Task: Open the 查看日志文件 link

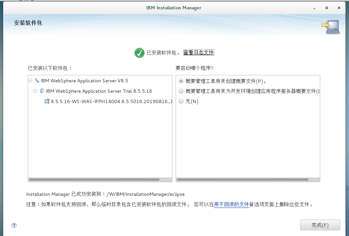Action: (198, 52)
